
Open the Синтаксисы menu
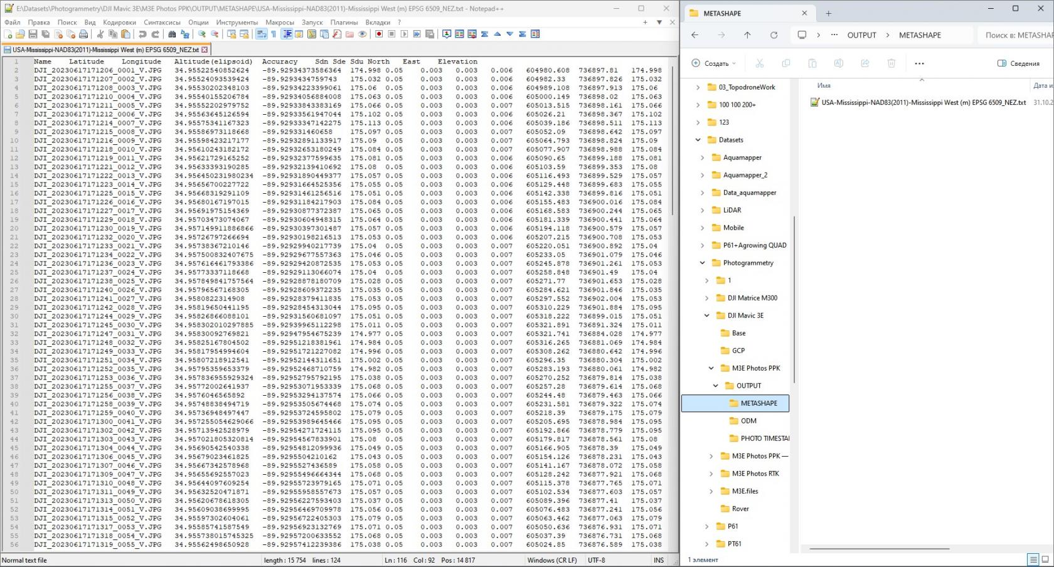tap(162, 22)
